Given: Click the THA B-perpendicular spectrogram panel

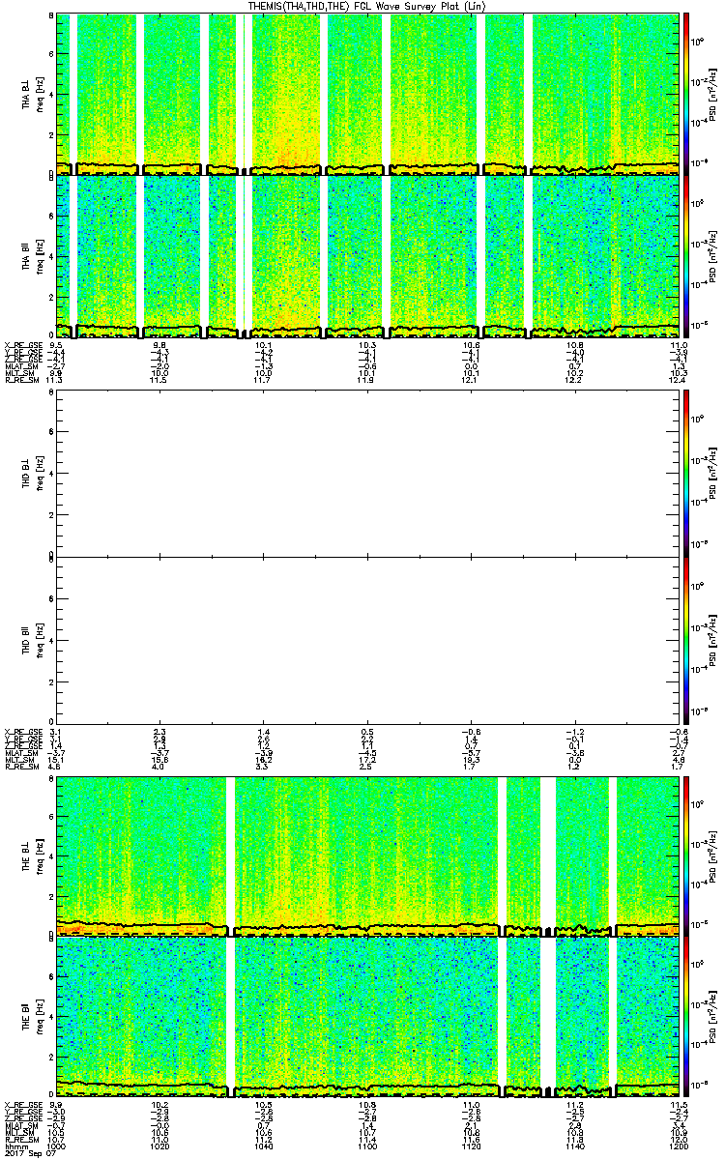Looking at the screenshot, I should point(369,94).
